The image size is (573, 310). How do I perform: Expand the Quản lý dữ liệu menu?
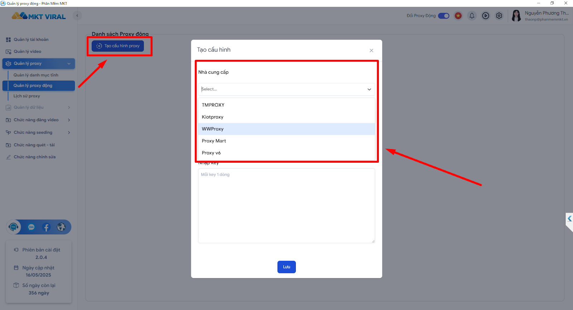(38, 108)
